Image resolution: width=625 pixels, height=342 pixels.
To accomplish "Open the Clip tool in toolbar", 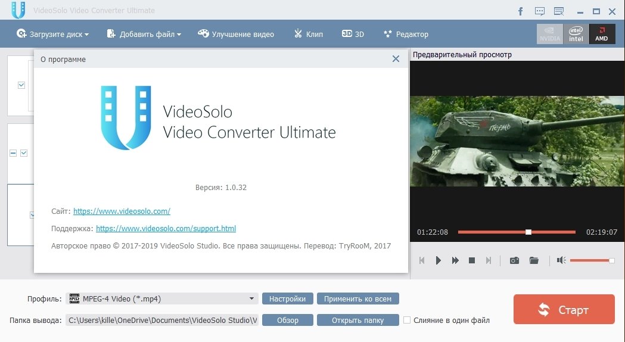I will 308,35.
